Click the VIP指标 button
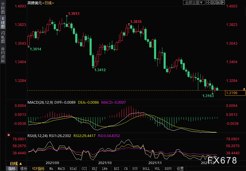This screenshot has width=246, height=171. tap(38, 169)
